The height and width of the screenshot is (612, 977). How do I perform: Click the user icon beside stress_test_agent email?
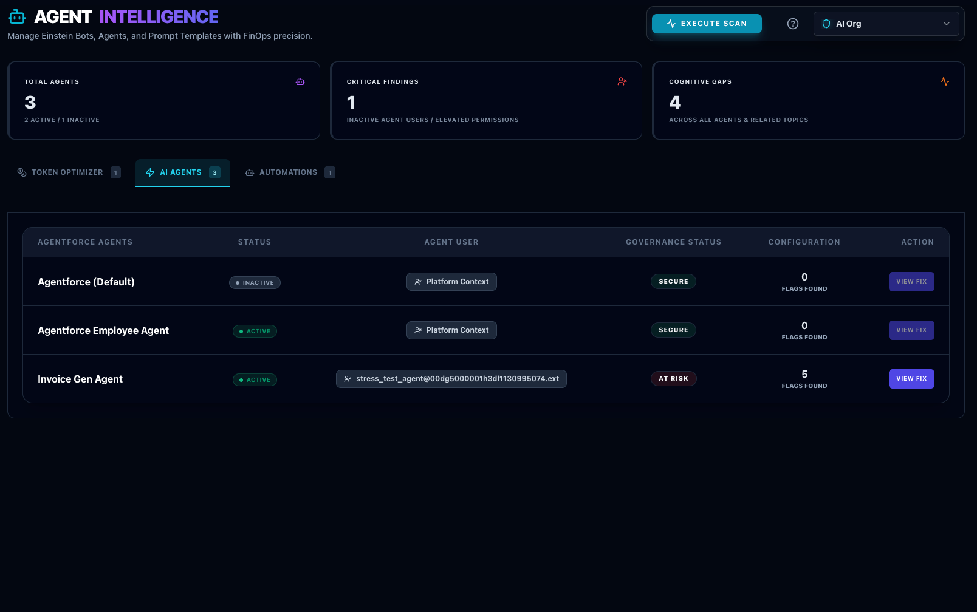pyautogui.click(x=348, y=379)
